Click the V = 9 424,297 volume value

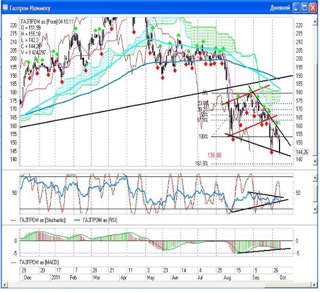click(x=33, y=53)
